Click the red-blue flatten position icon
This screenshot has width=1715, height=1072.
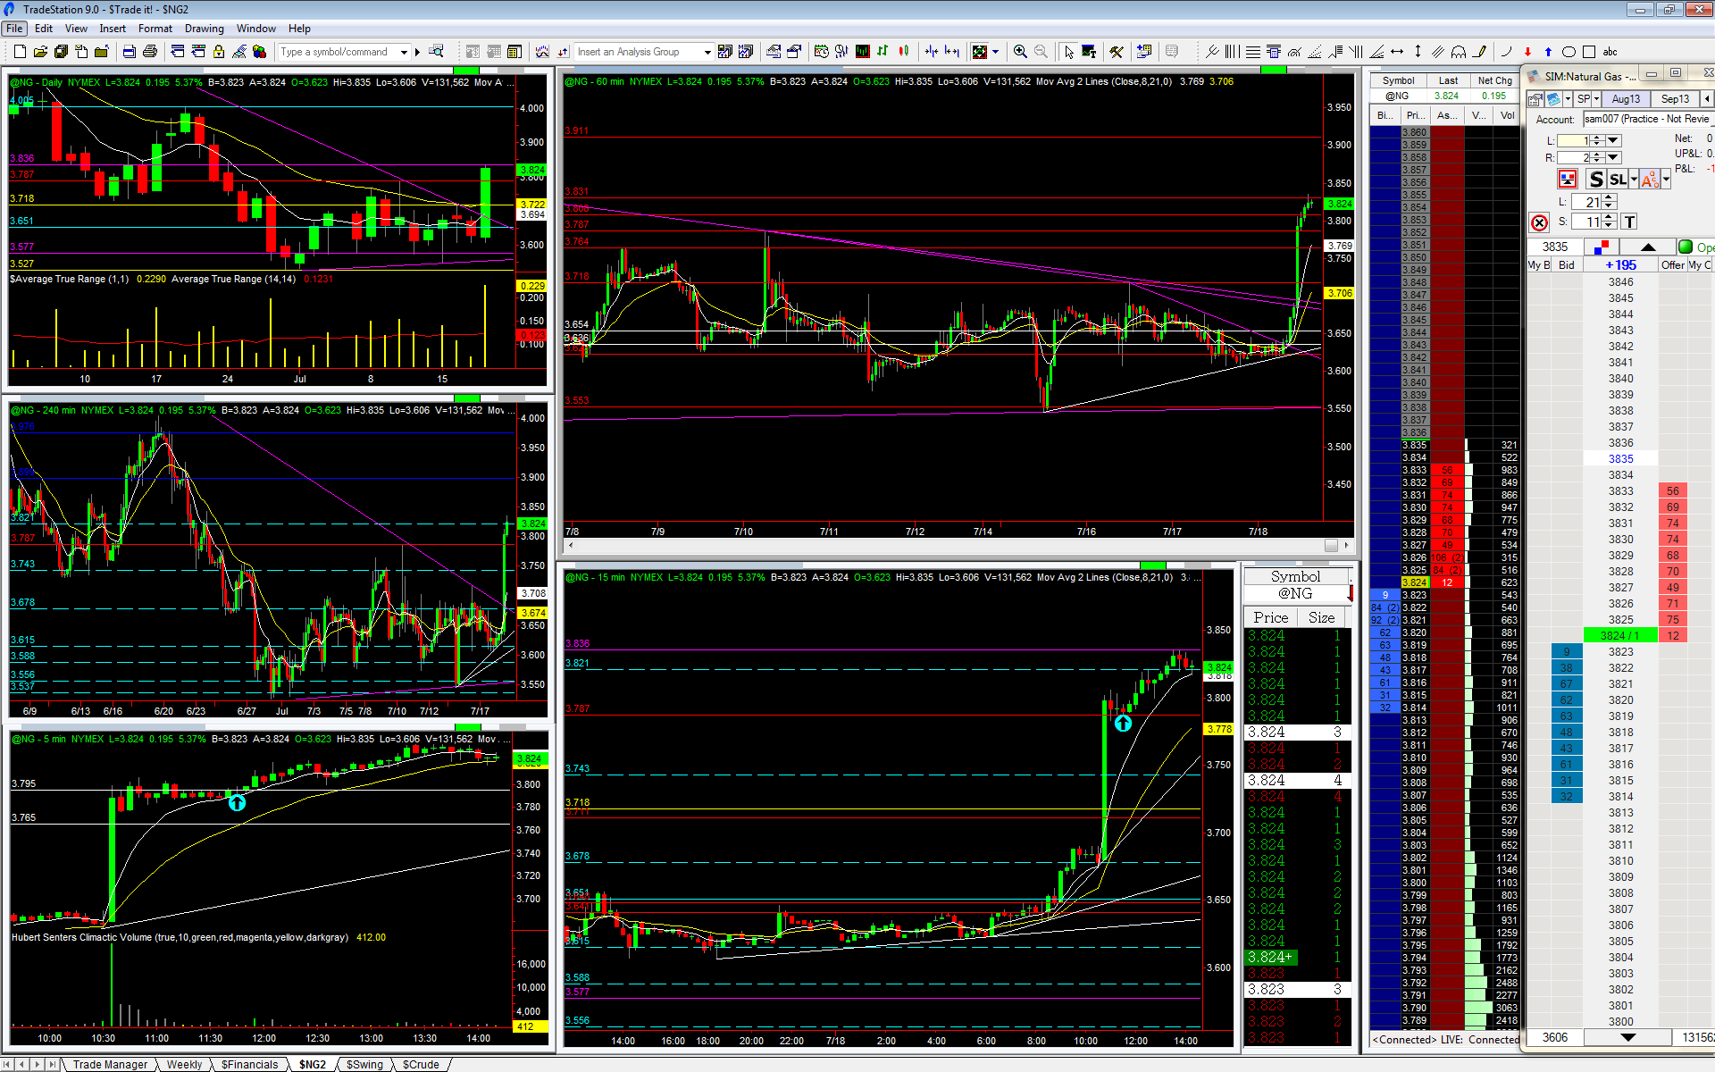[1568, 180]
